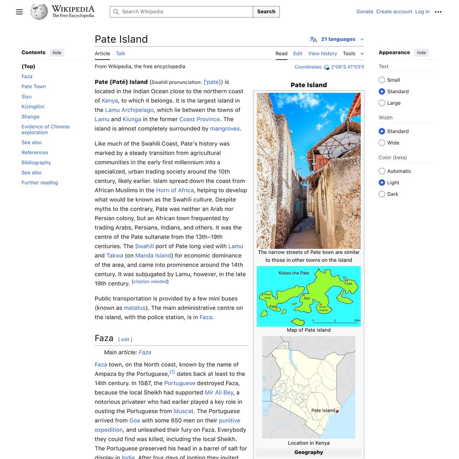Jump to Further reading in contents
The image size is (459, 459).
pyautogui.click(x=40, y=183)
